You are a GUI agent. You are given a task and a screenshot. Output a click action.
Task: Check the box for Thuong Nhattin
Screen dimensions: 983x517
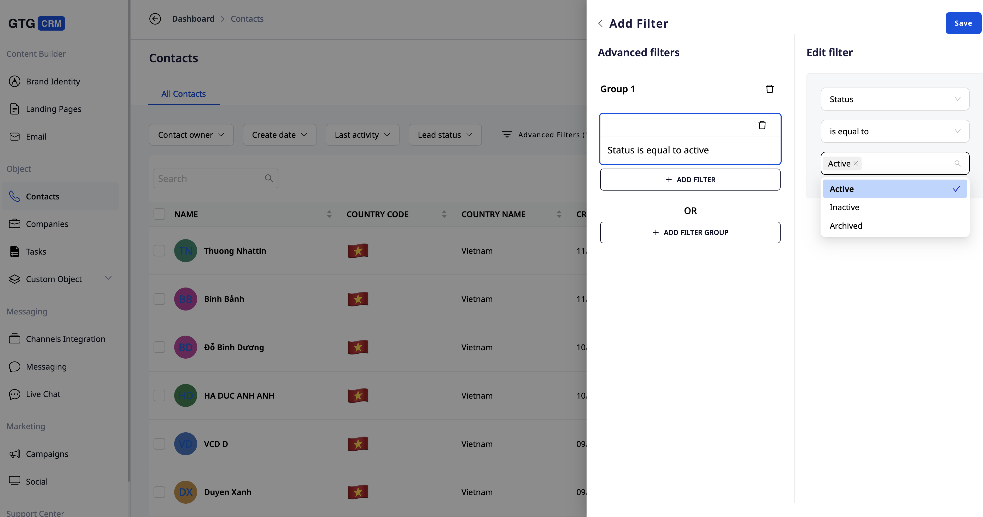159,251
